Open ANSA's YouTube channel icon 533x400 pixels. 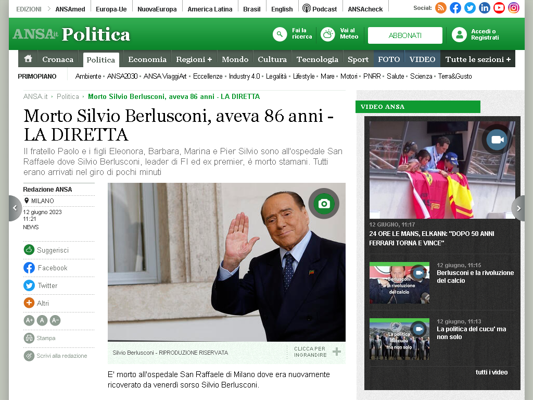pos(499,8)
